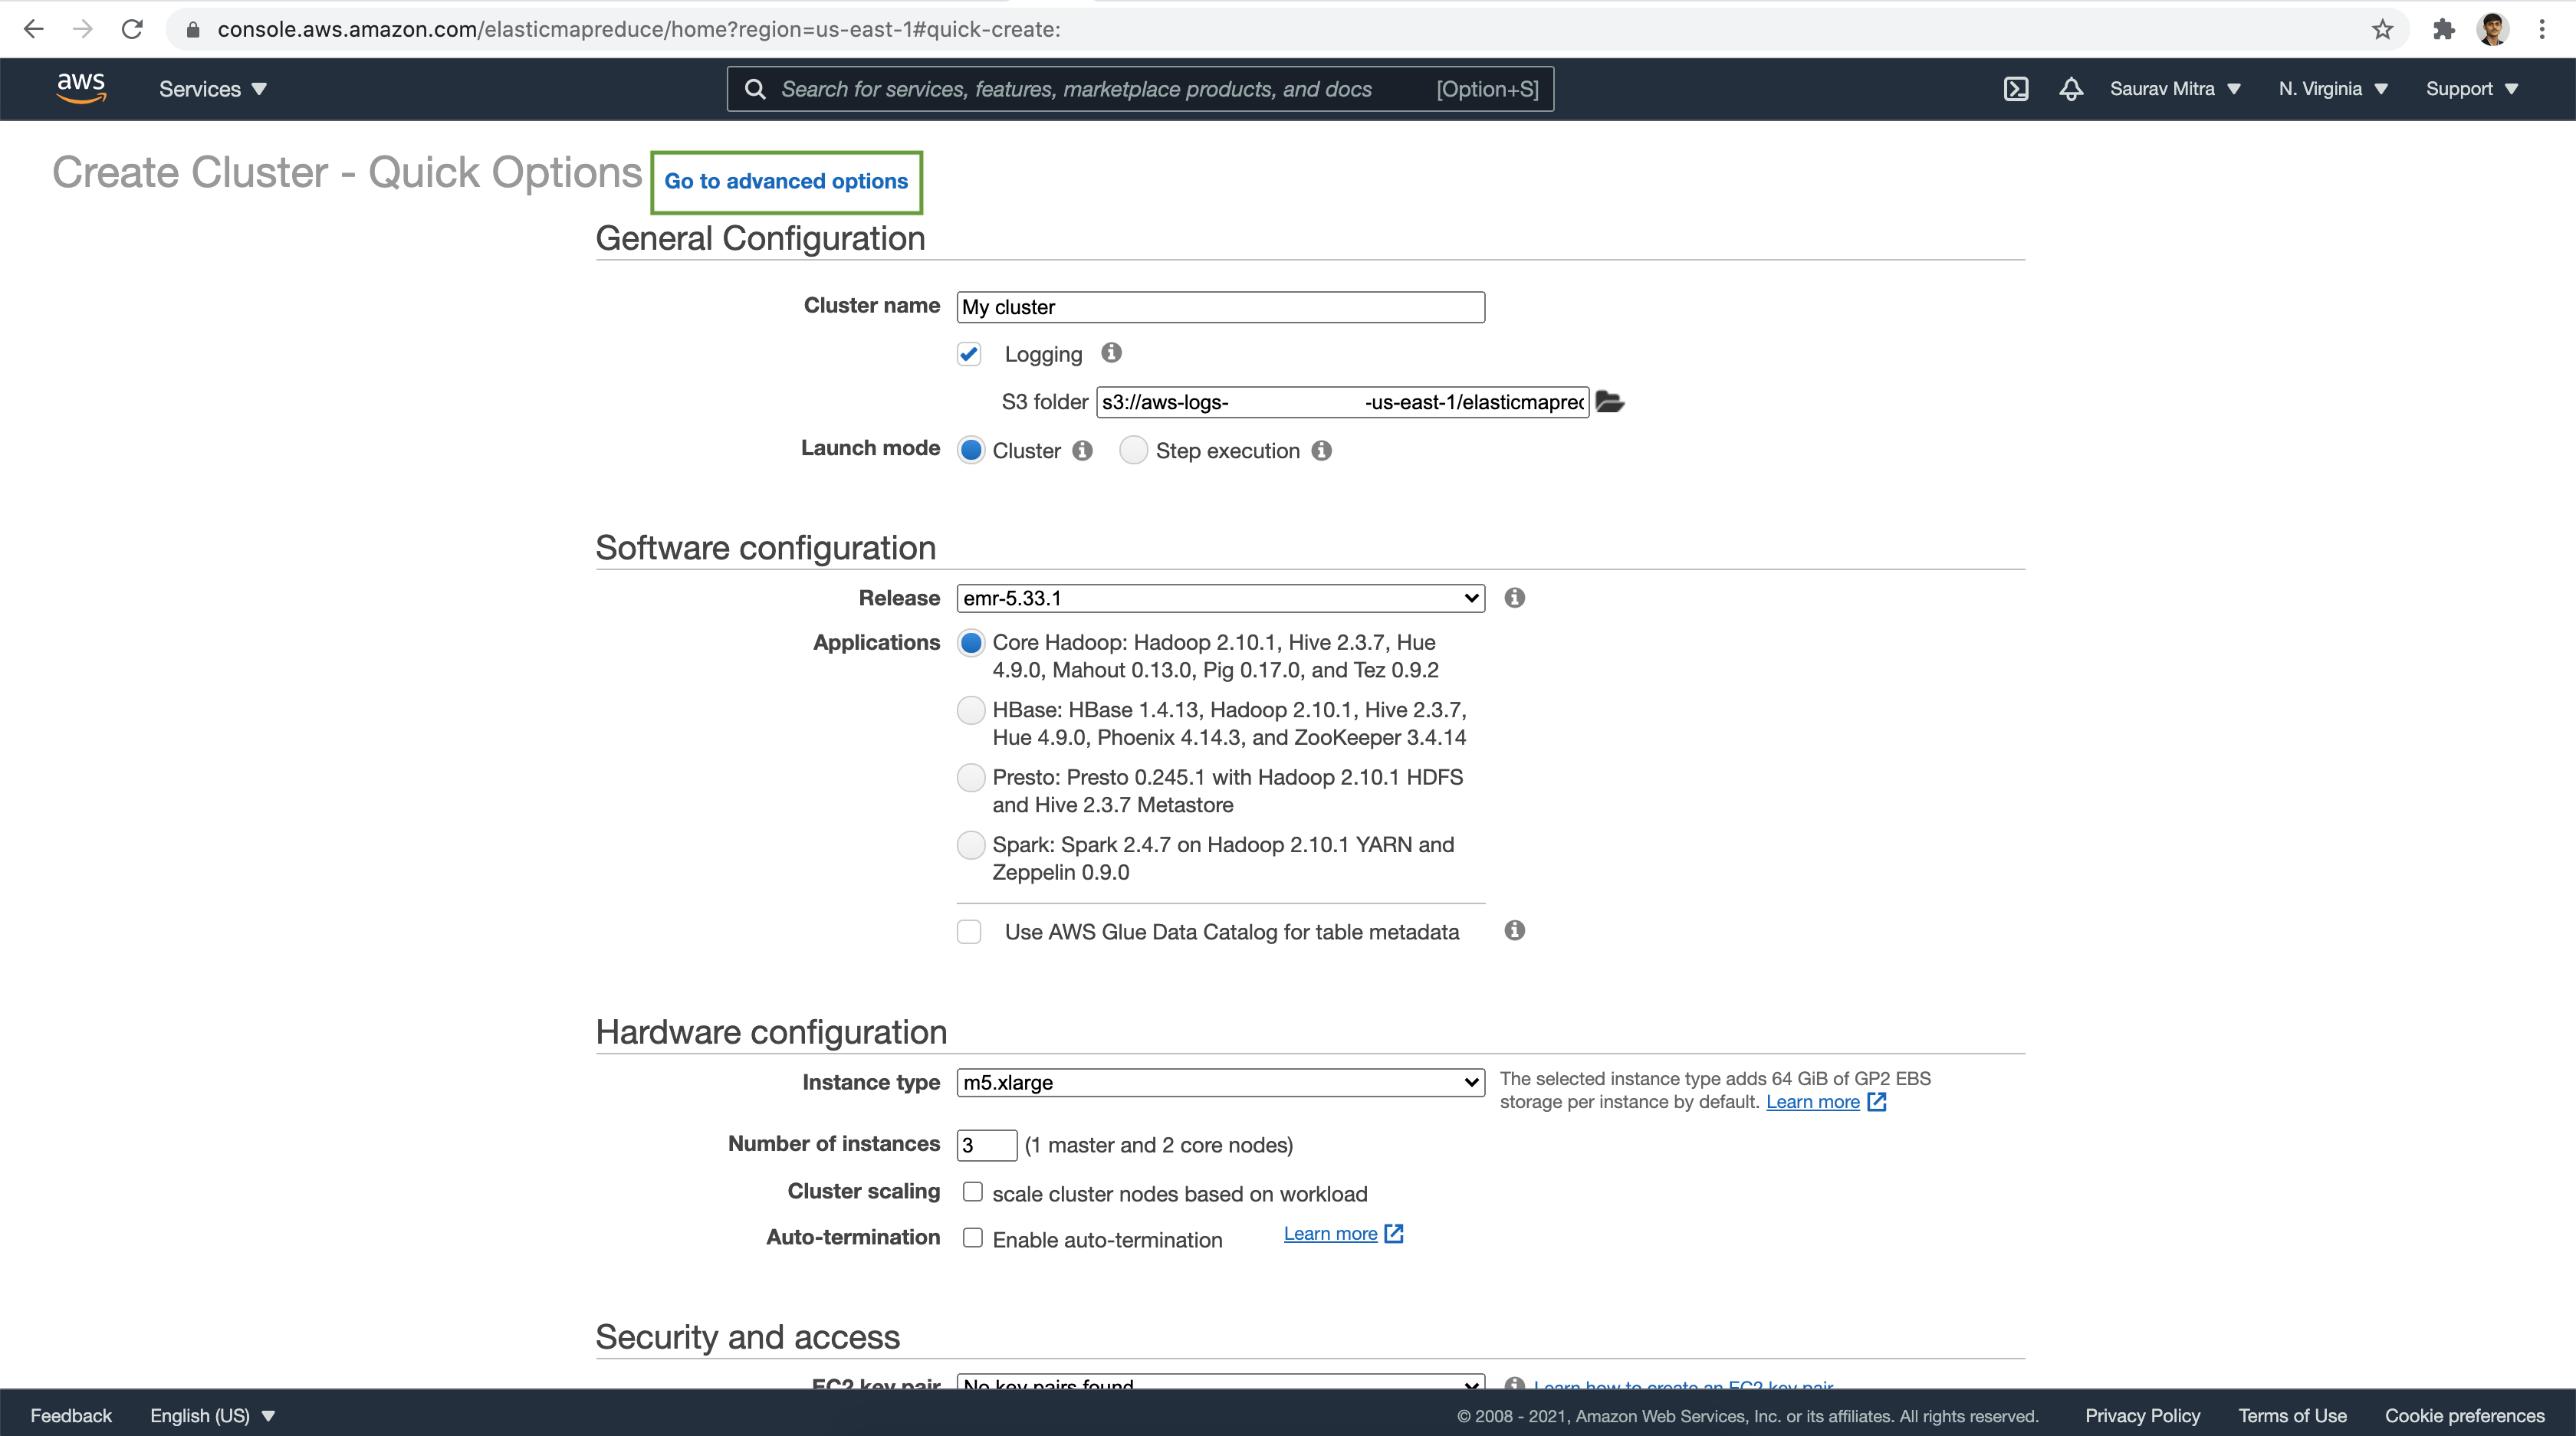Open the Support menu
Image resolution: width=2576 pixels, height=1436 pixels.
pyautogui.click(x=2471, y=89)
